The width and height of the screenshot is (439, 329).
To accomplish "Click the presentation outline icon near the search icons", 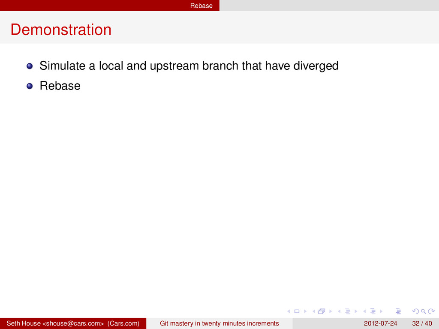I will pos(398,311).
